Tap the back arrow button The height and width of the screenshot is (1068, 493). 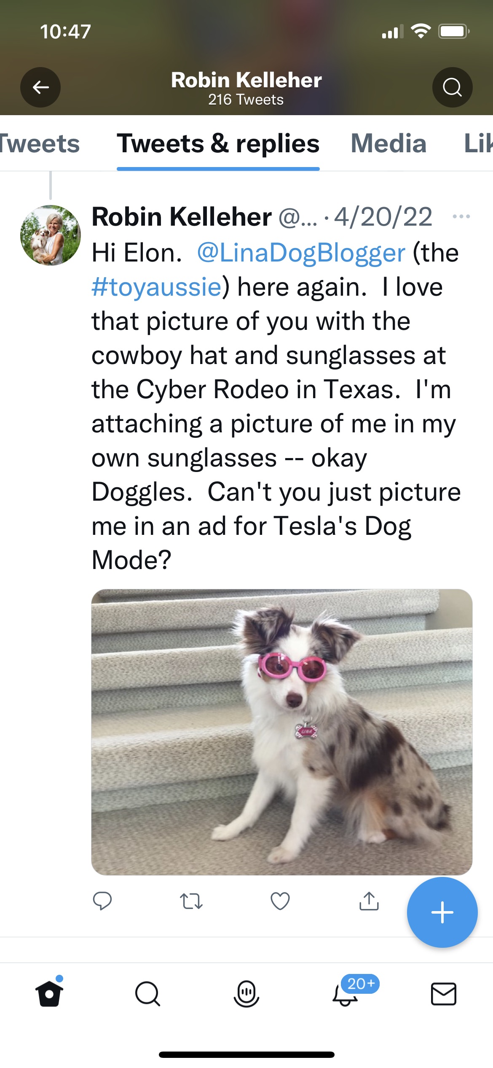(x=40, y=87)
